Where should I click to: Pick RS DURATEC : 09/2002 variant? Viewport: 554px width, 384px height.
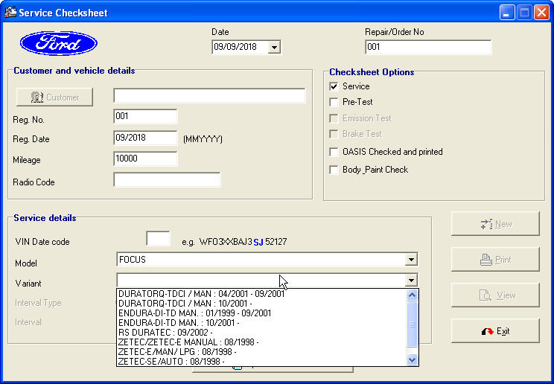[261, 333]
